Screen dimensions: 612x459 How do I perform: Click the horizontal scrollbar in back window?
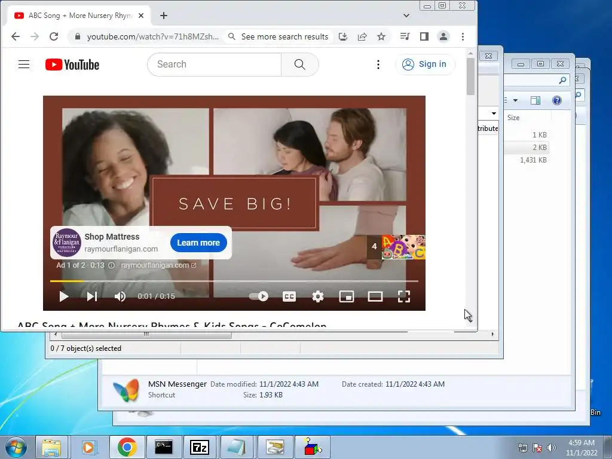[146, 335]
